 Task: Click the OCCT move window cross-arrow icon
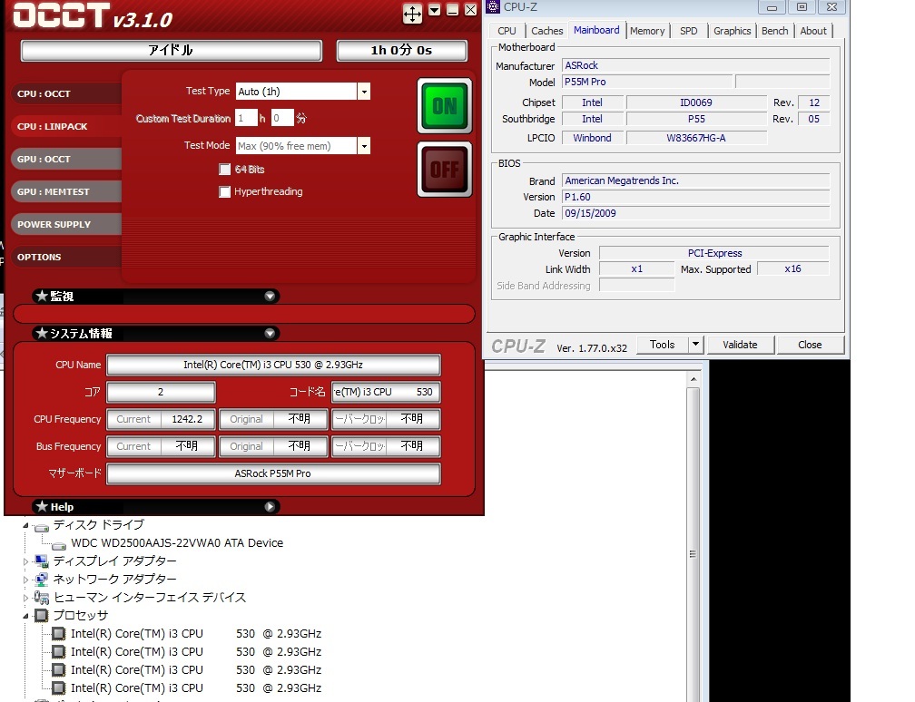pyautogui.click(x=412, y=14)
